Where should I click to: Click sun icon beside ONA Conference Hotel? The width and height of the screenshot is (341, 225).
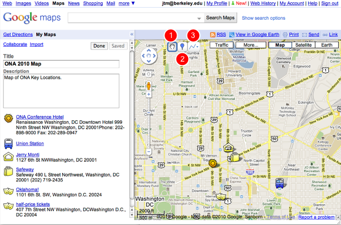click(x=8, y=118)
